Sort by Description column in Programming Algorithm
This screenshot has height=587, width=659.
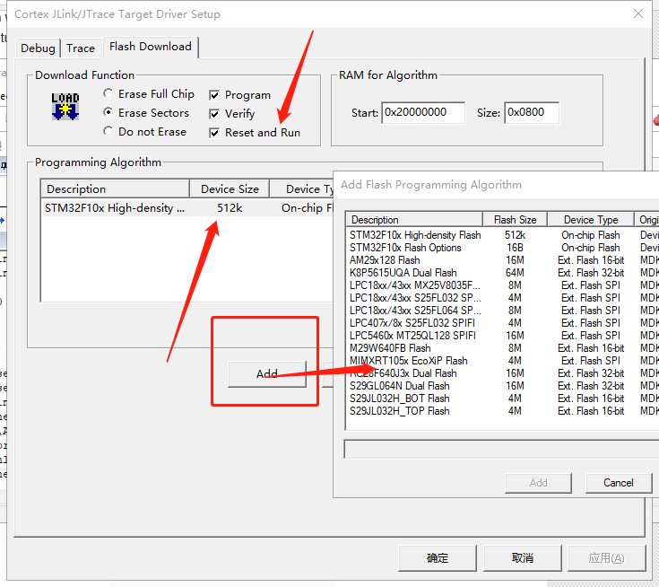click(x=115, y=188)
